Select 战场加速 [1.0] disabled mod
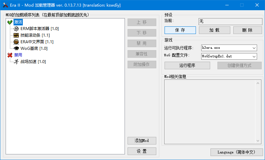The height and width of the screenshot is (160, 265). [x=33, y=62]
